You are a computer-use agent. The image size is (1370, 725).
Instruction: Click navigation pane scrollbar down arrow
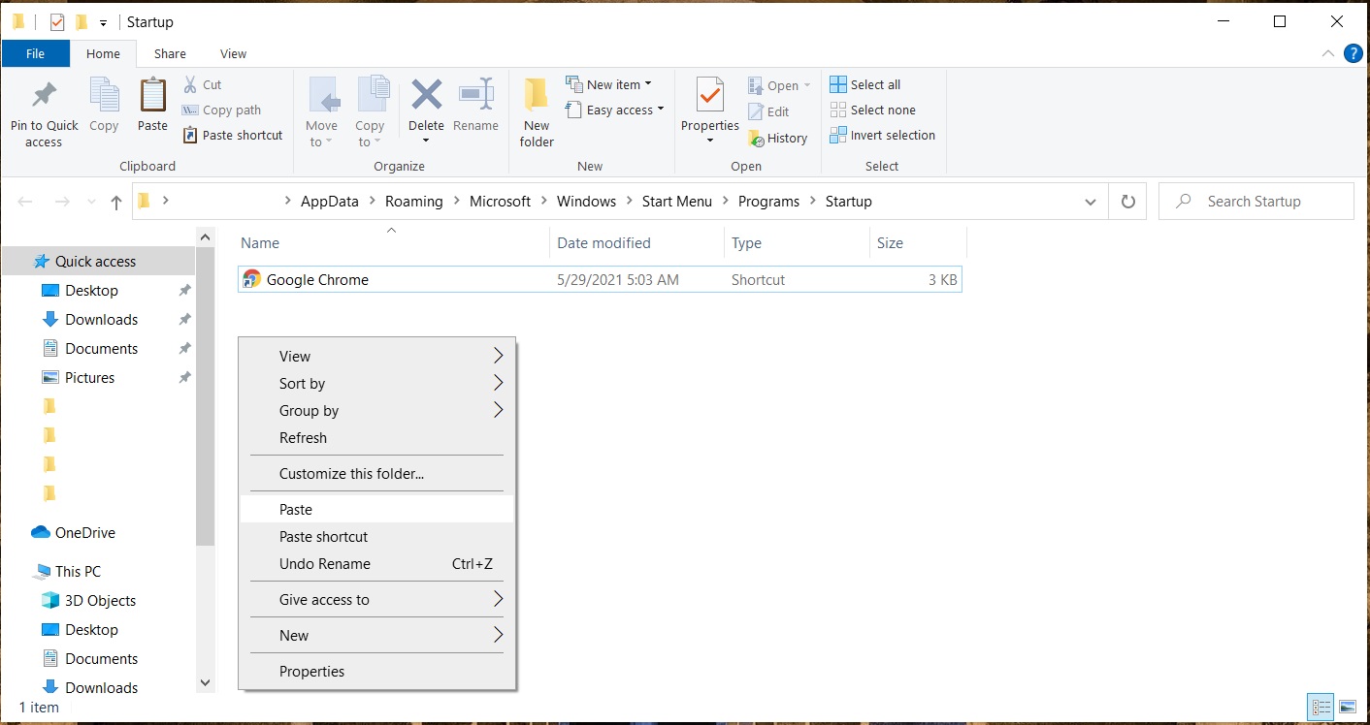coord(205,682)
